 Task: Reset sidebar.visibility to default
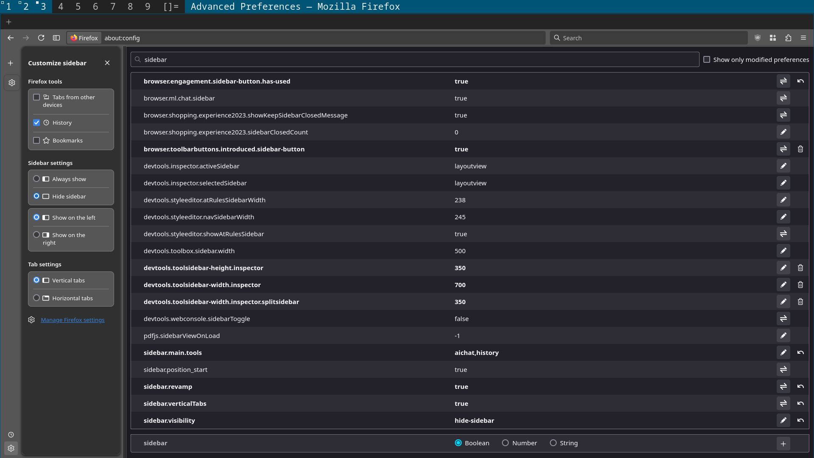point(800,420)
